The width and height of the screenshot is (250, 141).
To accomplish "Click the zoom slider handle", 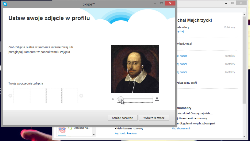I will pos(121,99).
